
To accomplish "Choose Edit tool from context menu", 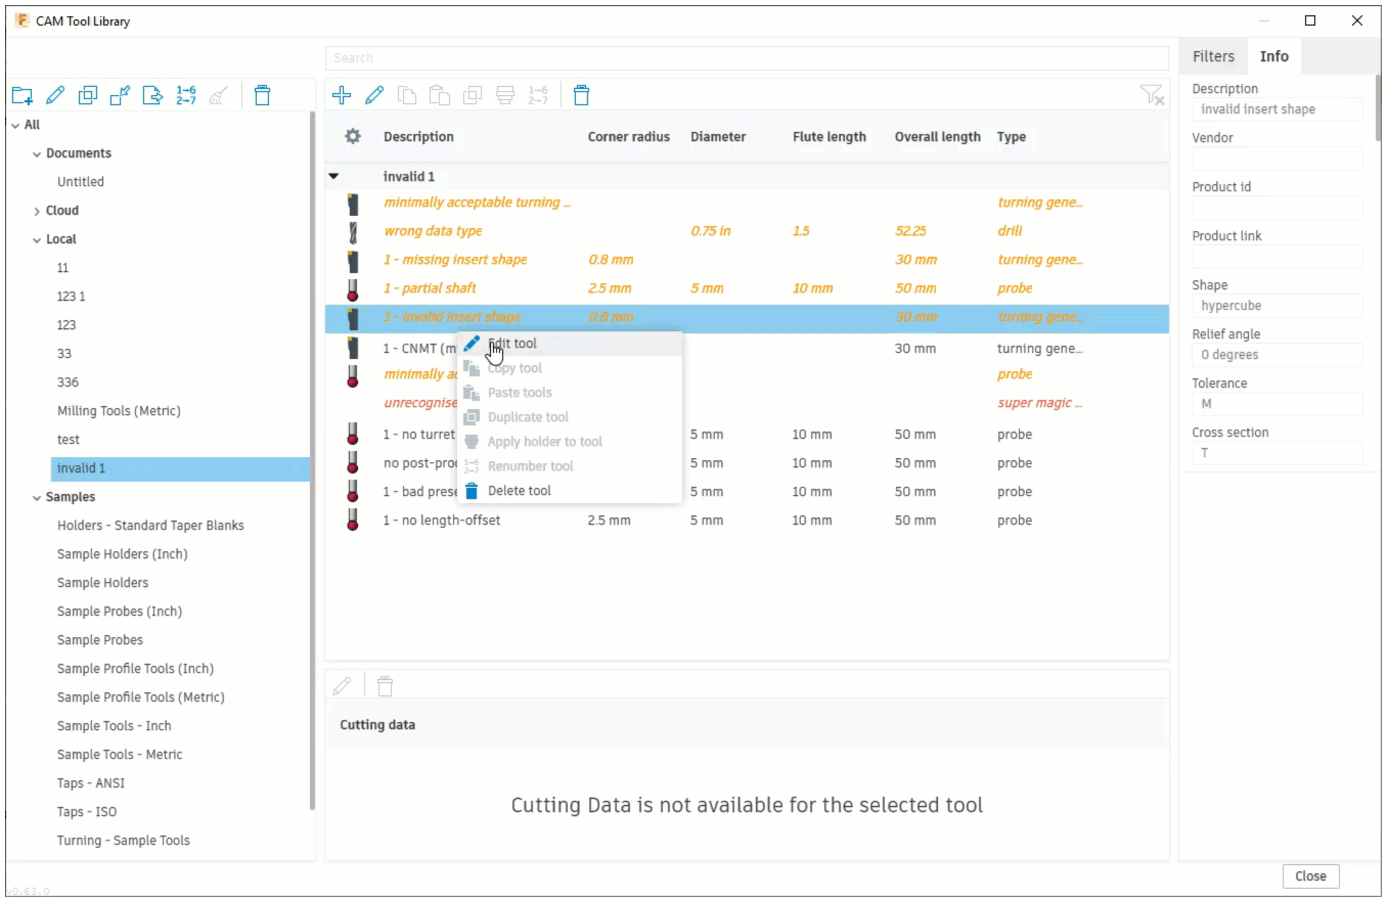I will click(x=512, y=344).
